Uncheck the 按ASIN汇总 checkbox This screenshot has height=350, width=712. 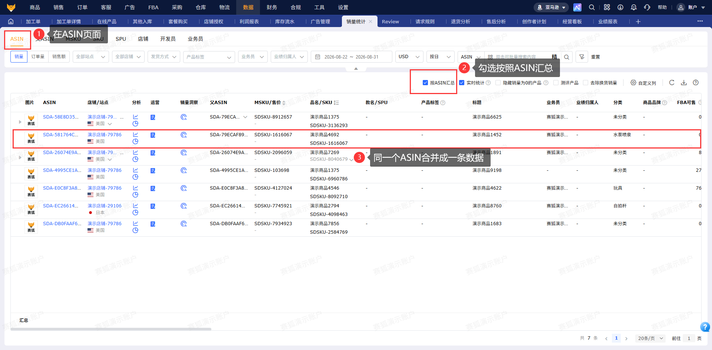pos(425,83)
